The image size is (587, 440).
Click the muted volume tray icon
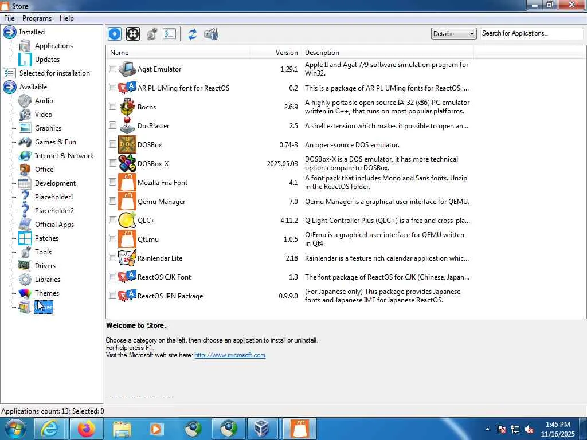(529, 430)
